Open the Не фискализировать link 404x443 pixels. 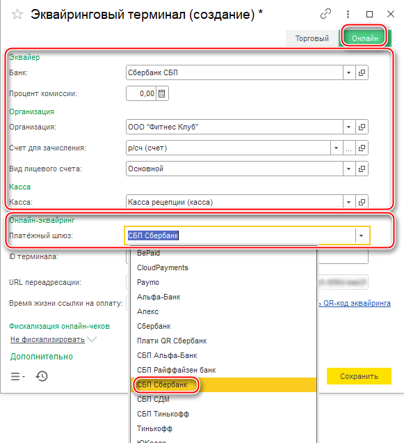(x=47, y=339)
